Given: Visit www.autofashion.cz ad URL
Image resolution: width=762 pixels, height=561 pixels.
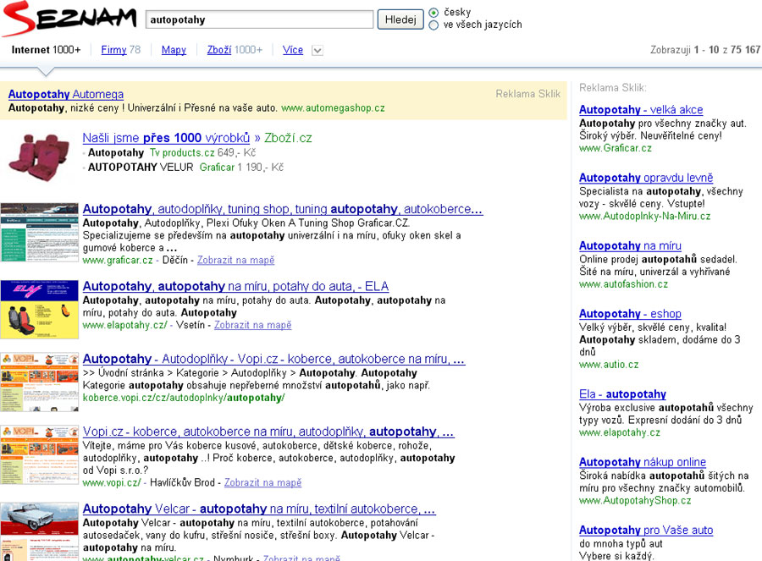Looking at the screenshot, I should (623, 284).
